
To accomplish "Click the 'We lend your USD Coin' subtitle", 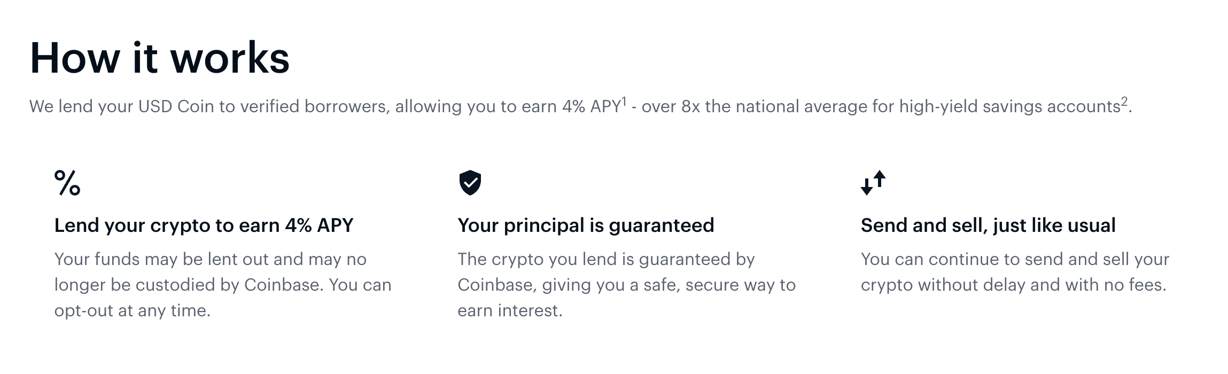I will (581, 106).
